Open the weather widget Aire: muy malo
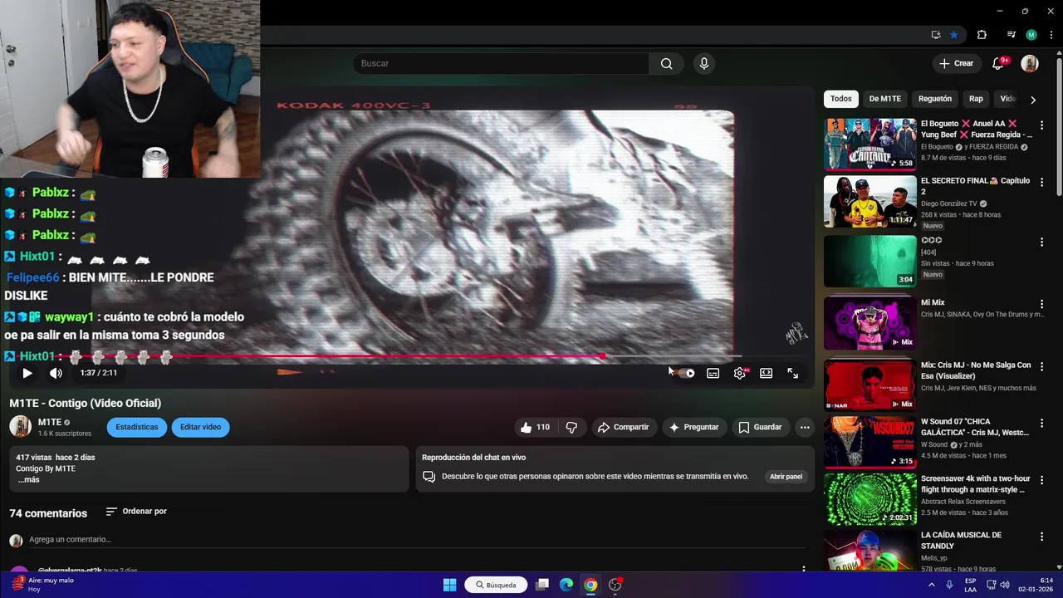The image size is (1063, 598). (x=43, y=585)
